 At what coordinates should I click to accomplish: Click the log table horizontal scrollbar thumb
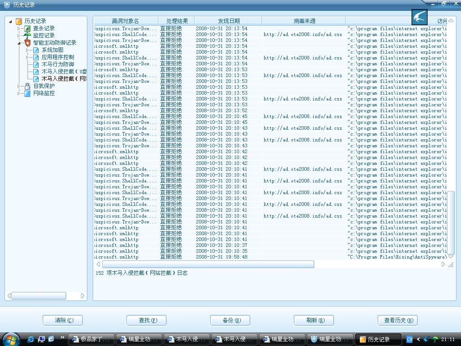[x=208, y=264]
